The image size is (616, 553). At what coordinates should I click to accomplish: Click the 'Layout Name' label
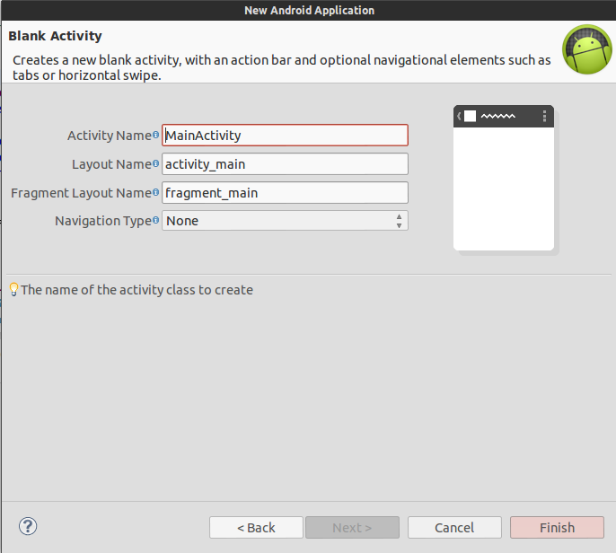(x=111, y=164)
